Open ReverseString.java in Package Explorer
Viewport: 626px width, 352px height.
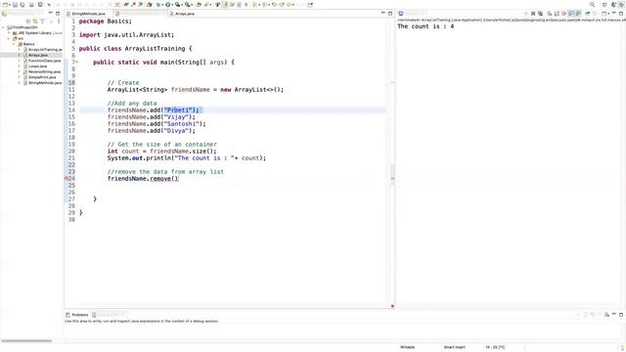[x=44, y=71]
